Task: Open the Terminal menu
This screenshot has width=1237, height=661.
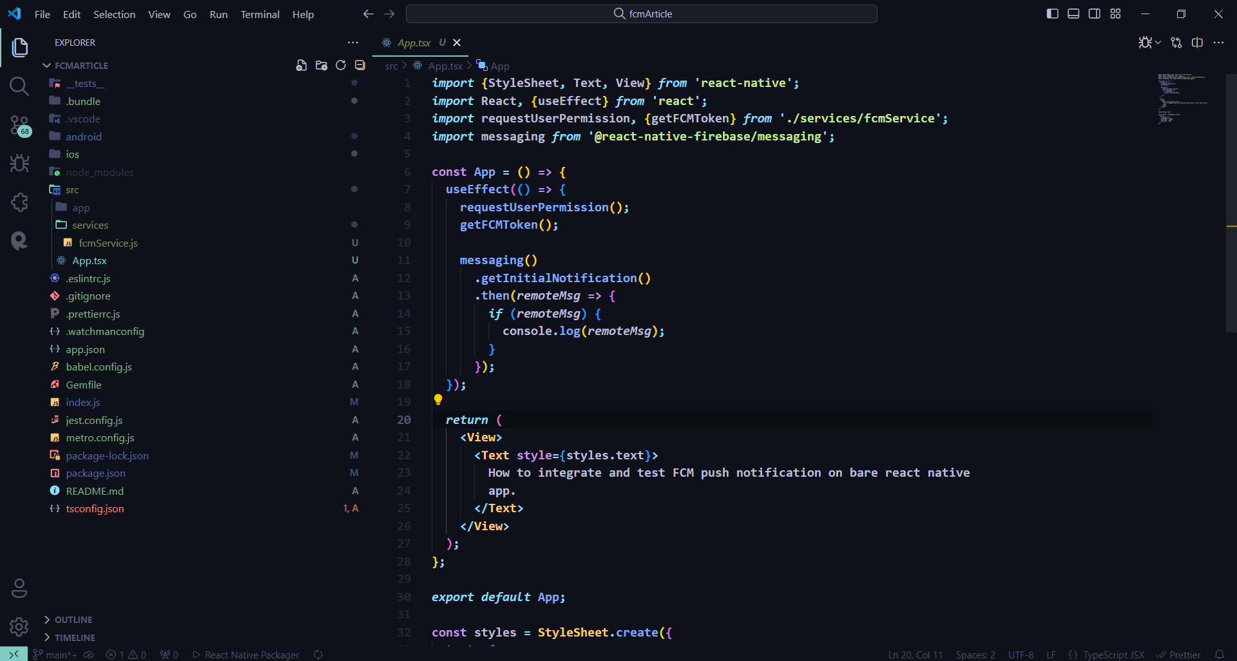Action: pyautogui.click(x=260, y=14)
